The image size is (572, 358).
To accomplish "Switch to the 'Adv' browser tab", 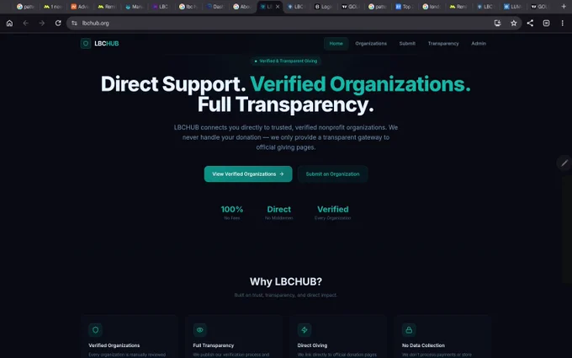I will point(80,7).
